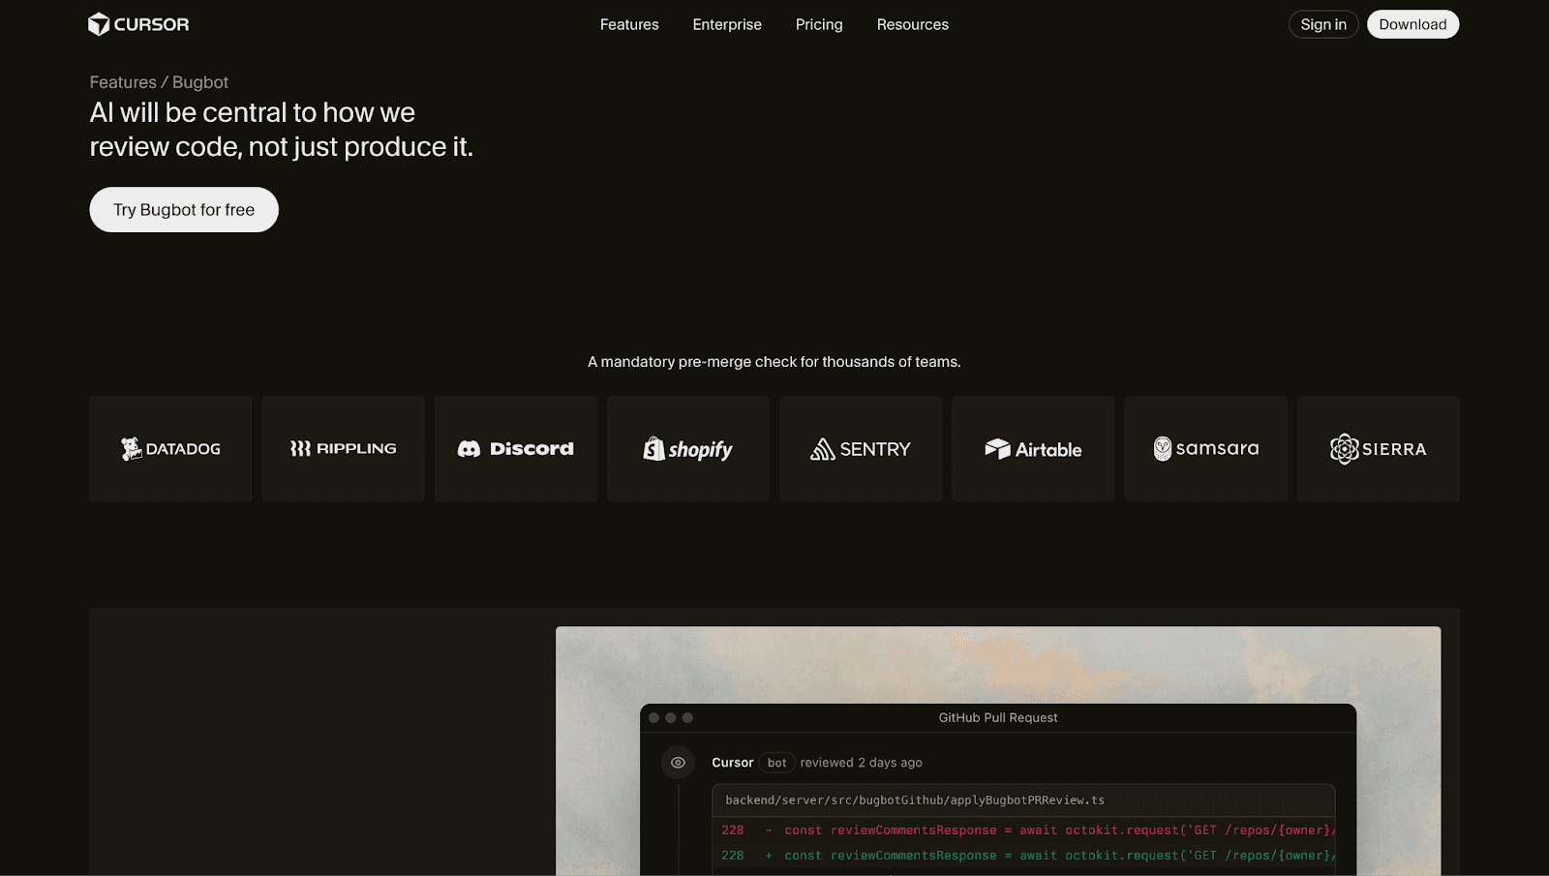Viewport: 1549px width, 876px height.
Task: Click the Bugbot breadcrumb text
Action: [x=200, y=82]
